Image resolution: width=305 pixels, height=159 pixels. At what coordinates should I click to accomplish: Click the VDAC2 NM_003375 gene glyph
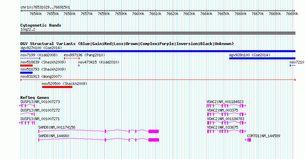pyautogui.click(x=227, y=114)
